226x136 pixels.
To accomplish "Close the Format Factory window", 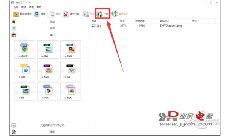I will coord(217,3).
